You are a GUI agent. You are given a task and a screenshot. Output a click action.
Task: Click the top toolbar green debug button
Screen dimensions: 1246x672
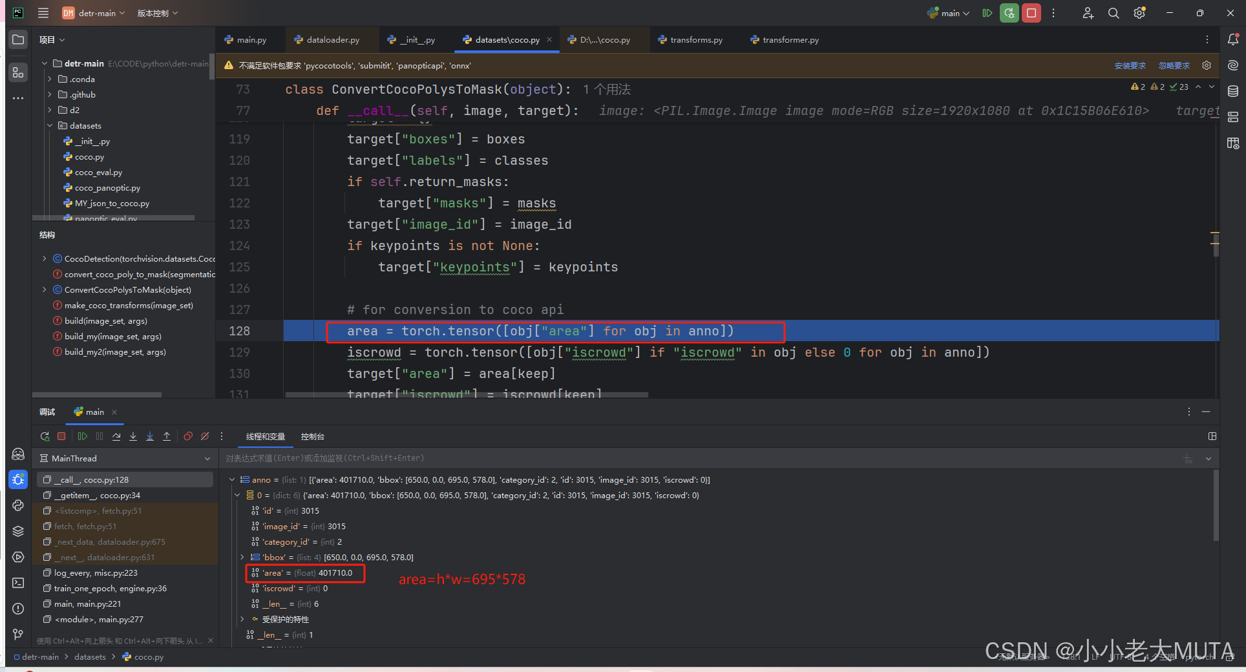1009,13
